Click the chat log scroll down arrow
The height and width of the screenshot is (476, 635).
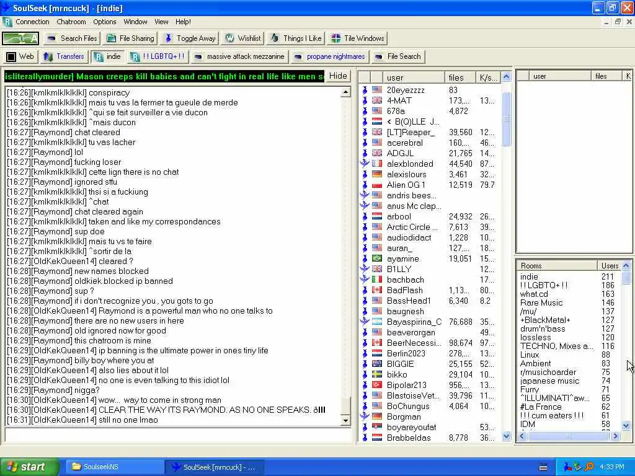click(345, 421)
